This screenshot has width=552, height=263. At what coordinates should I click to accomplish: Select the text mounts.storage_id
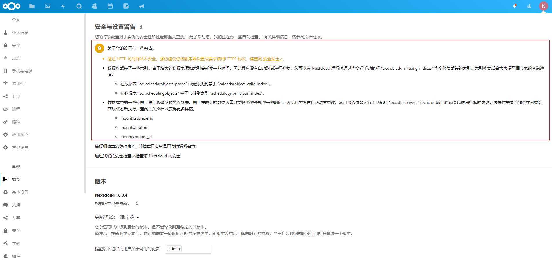tap(137, 118)
